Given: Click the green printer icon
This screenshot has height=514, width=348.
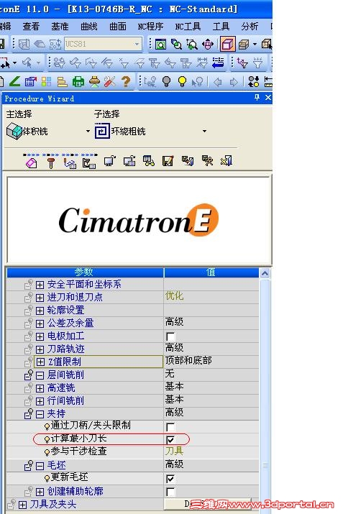Looking at the screenshot, I should 78,81.
